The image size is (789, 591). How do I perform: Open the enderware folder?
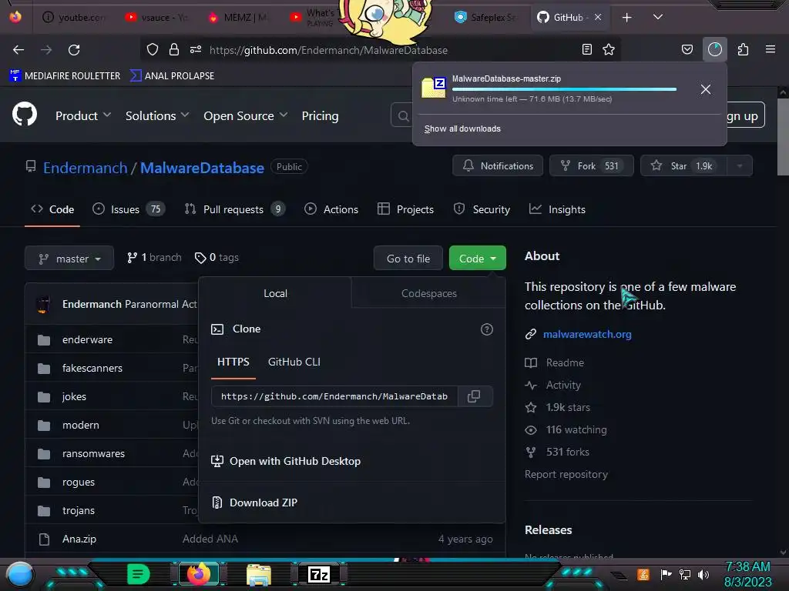pos(87,339)
